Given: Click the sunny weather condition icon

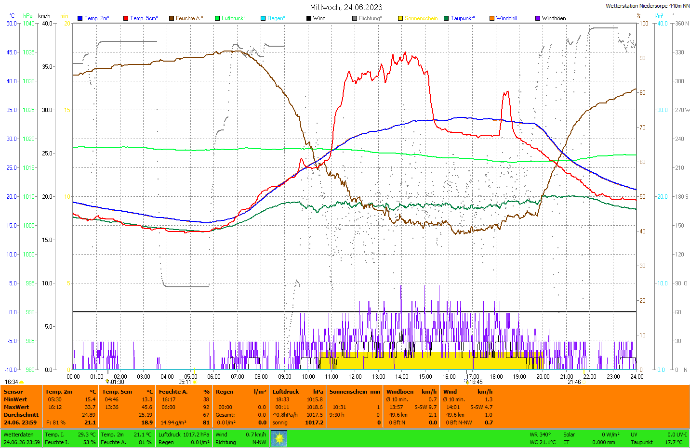Looking at the screenshot, I should coord(279,438).
